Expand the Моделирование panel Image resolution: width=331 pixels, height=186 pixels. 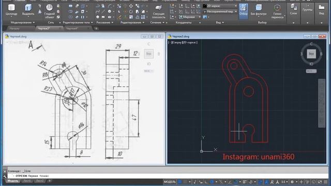[23, 22]
